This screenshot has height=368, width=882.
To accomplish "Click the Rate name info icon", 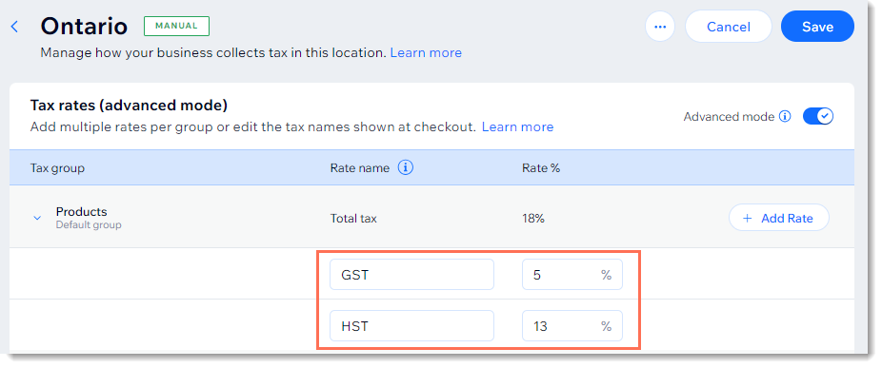I will (406, 167).
